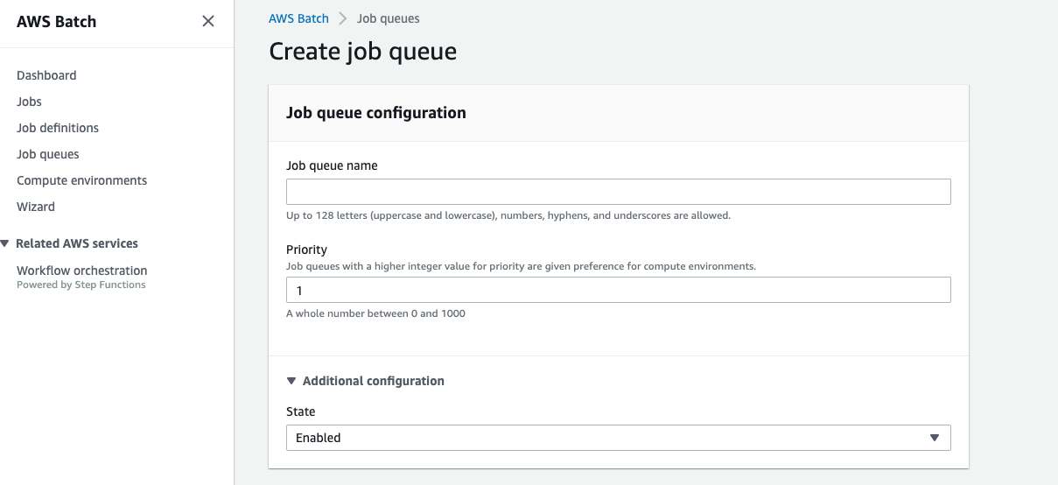This screenshot has width=1058, height=485.
Task: Click the 'AWS Batch' sidebar title
Action: (x=57, y=22)
